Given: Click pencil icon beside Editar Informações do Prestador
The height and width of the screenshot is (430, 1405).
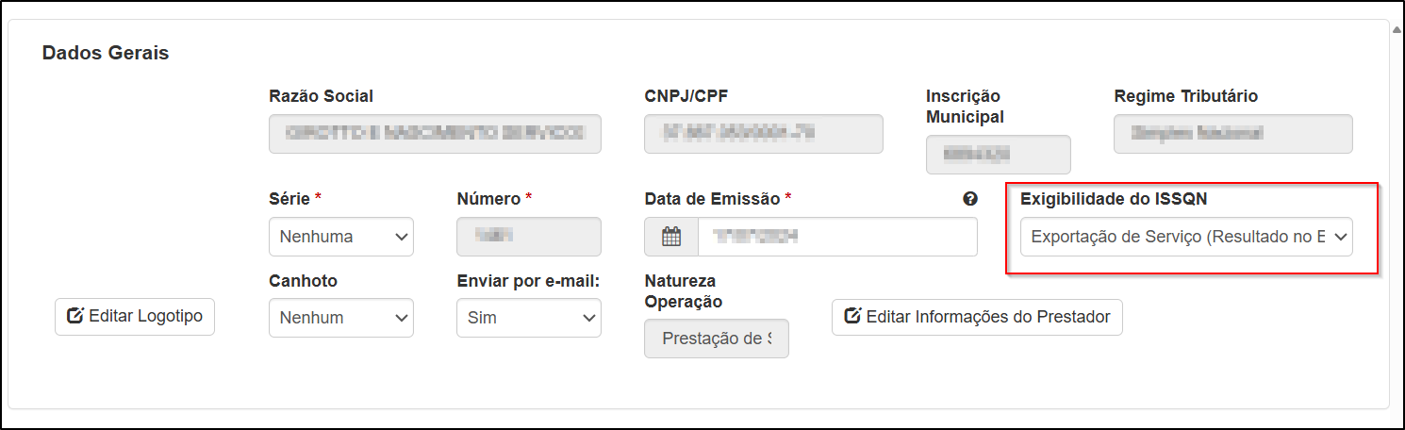Looking at the screenshot, I should click(852, 317).
